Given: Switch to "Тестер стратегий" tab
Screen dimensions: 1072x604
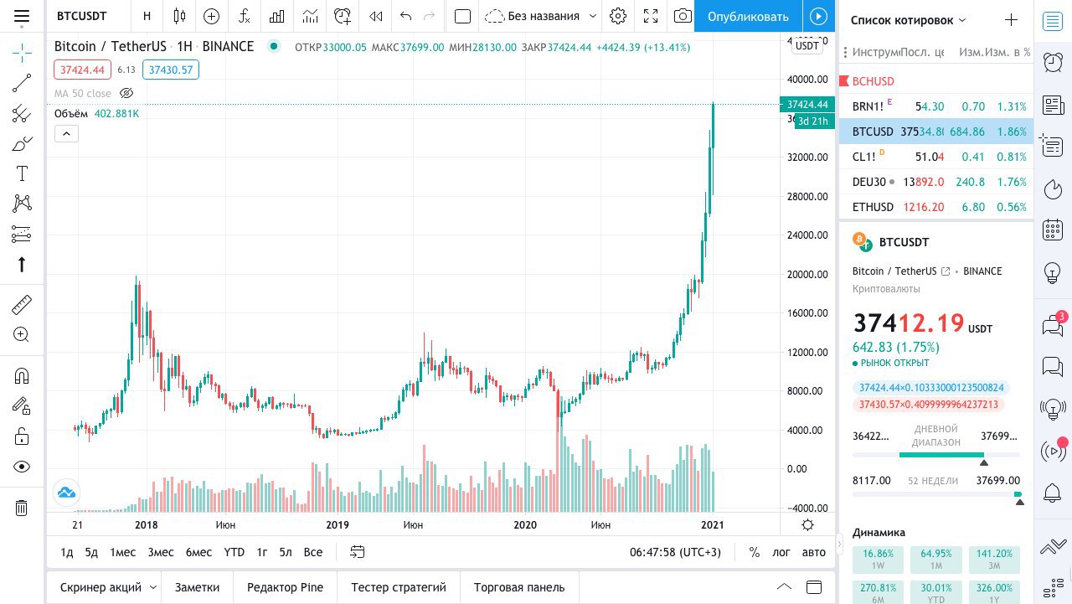Looking at the screenshot, I should coord(399,587).
